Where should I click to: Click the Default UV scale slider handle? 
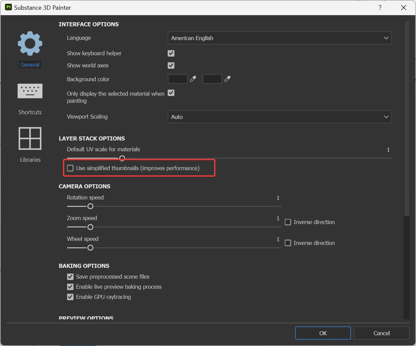click(122, 158)
